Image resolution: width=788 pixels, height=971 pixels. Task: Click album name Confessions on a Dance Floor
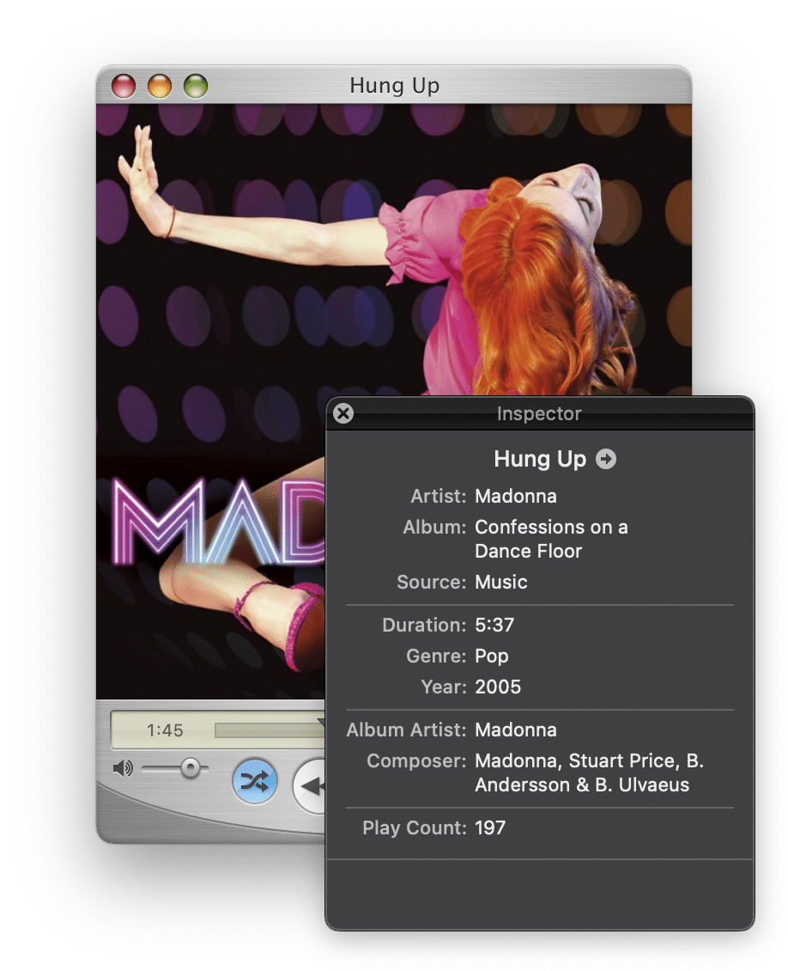pos(551,539)
